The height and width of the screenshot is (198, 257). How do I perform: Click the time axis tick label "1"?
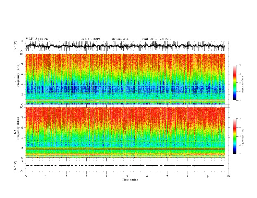pyautogui.click(x=46, y=176)
